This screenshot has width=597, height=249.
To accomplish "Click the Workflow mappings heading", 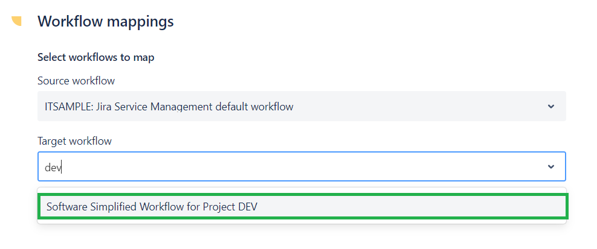I will click(x=106, y=22).
